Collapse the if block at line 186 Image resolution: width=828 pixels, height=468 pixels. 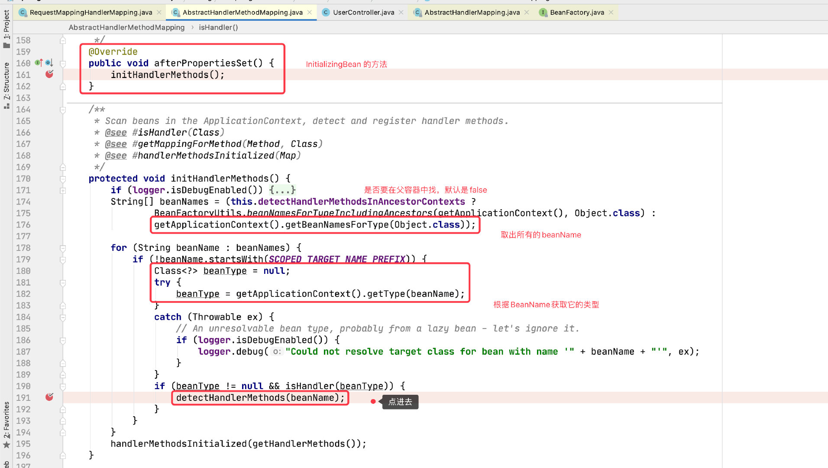coord(63,340)
